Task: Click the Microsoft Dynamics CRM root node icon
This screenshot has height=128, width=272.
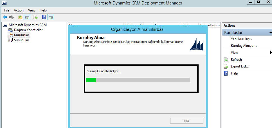Action: point(5,25)
